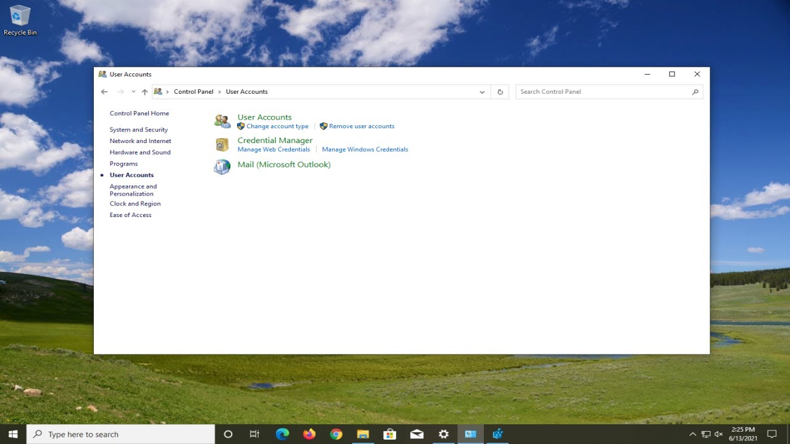Open the Recycle Bin on the desktop
The height and width of the screenshot is (444, 790).
click(20, 20)
